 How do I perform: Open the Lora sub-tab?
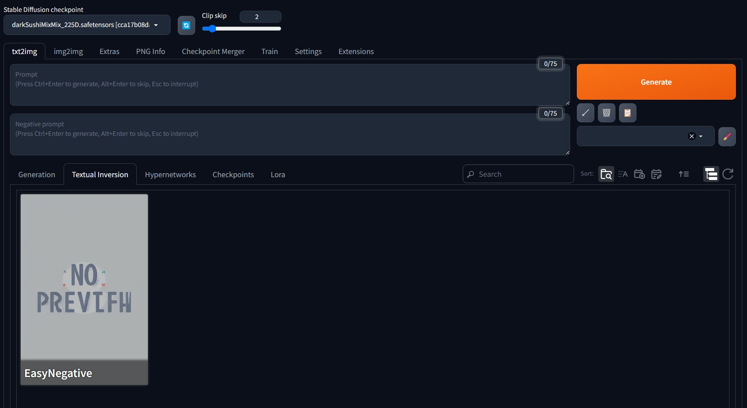coord(278,174)
